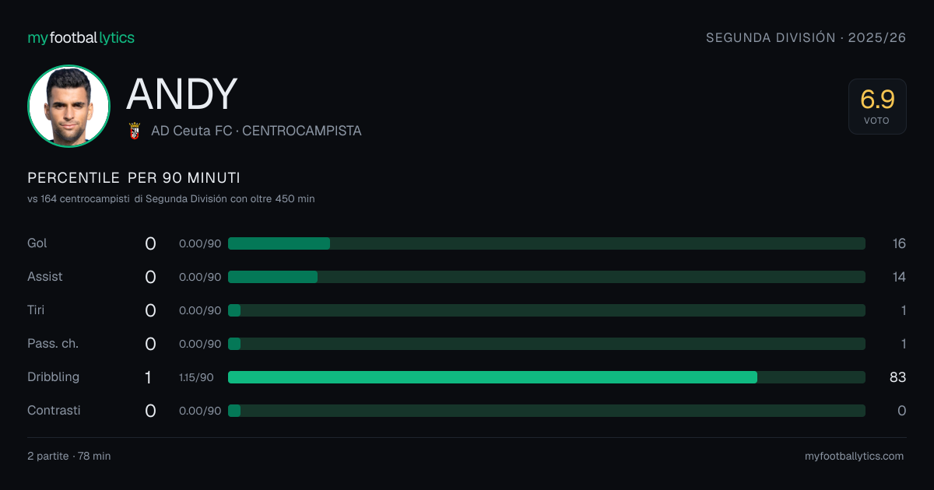Click the Percentile per 90 minuti heading

134,178
